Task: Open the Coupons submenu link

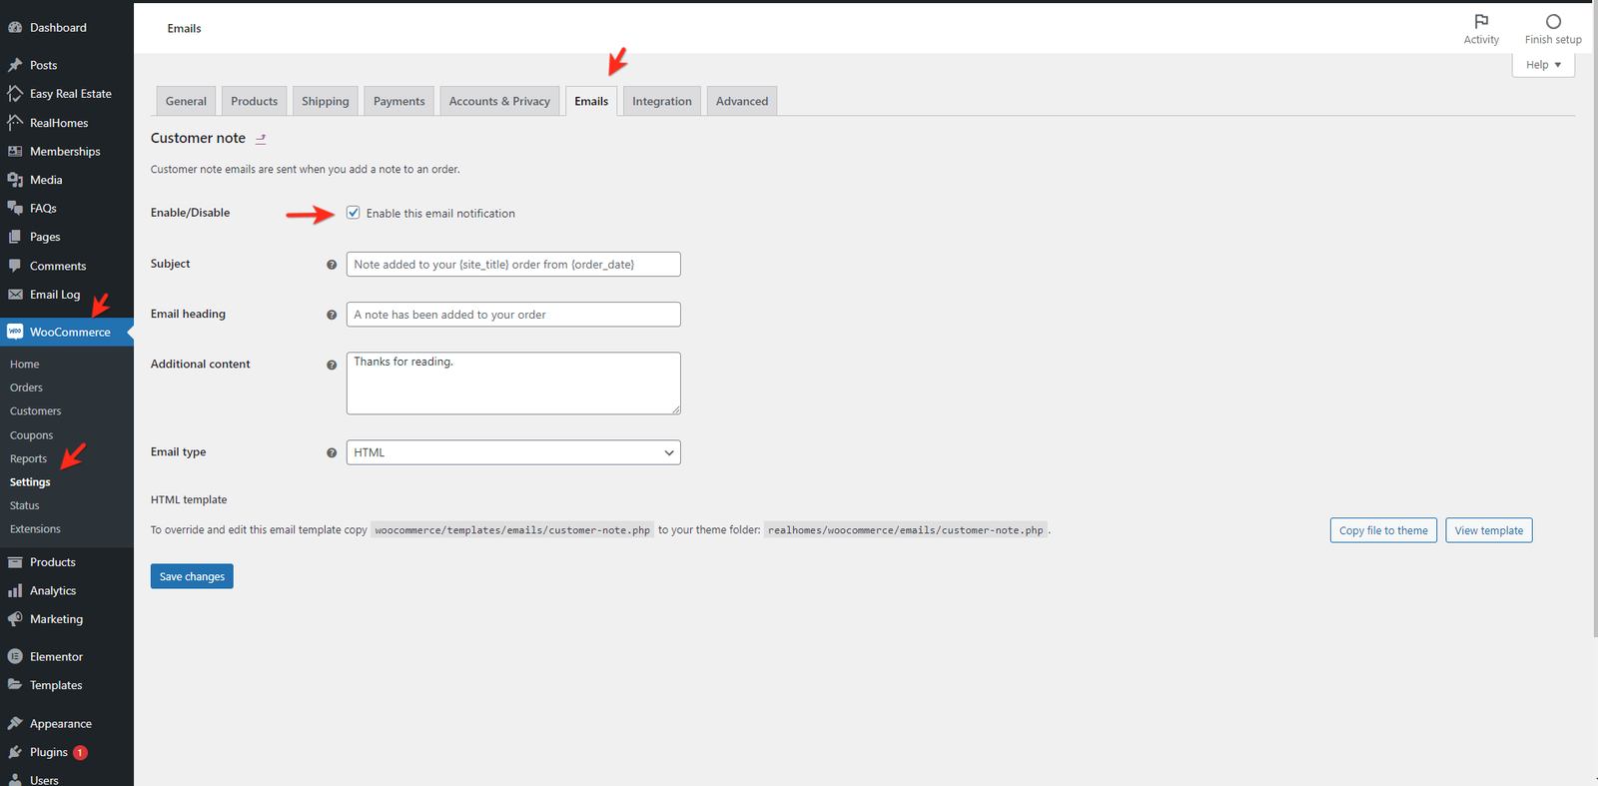Action: pos(32,435)
